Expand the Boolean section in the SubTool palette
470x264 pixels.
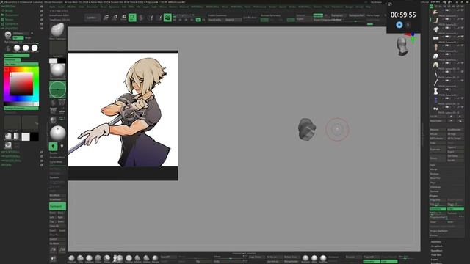tap(434, 174)
